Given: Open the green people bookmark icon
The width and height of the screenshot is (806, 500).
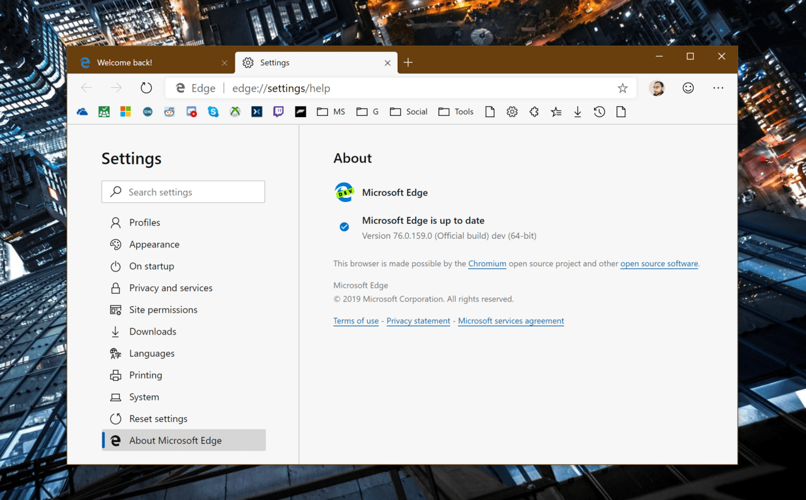Looking at the screenshot, I should (x=104, y=112).
